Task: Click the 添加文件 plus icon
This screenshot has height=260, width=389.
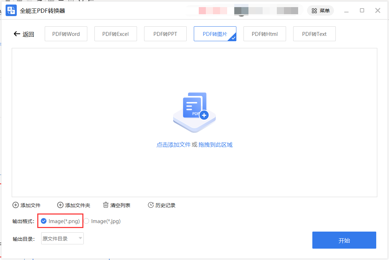Action: click(16, 205)
